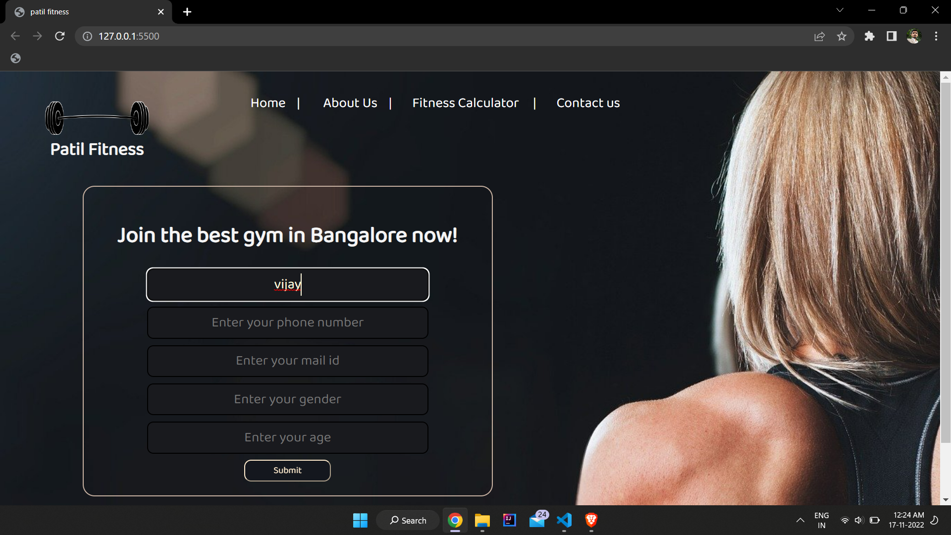The image size is (951, 535).
Task: Open the Mail app showing 24 notifications
Action: click(537, 520)
